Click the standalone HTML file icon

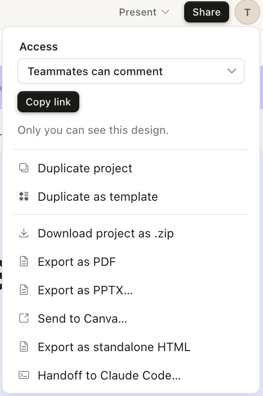[24, 347]
